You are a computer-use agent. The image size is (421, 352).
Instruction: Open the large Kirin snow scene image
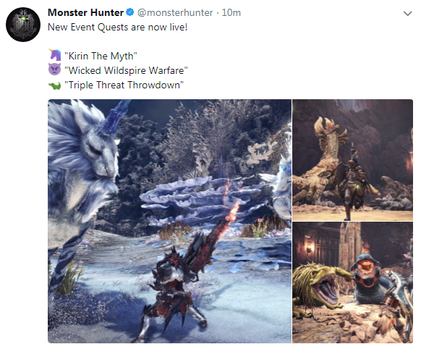[x=170, y=221]
